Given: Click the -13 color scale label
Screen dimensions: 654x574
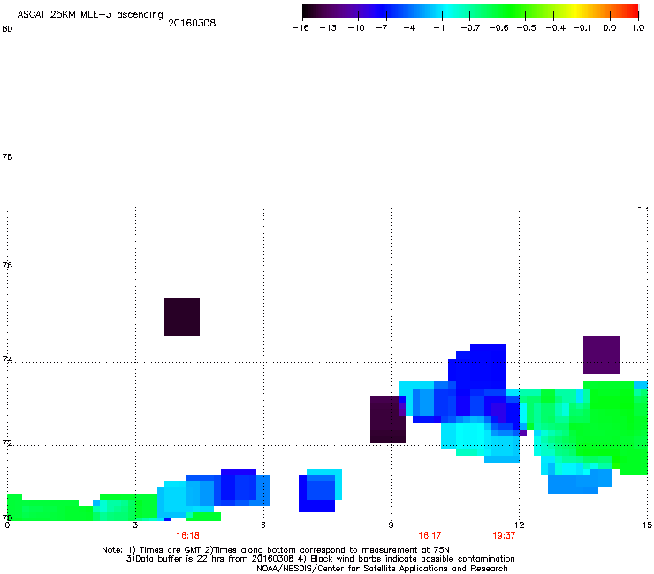Looking at the screenshot, I should (x=328, y=28).
